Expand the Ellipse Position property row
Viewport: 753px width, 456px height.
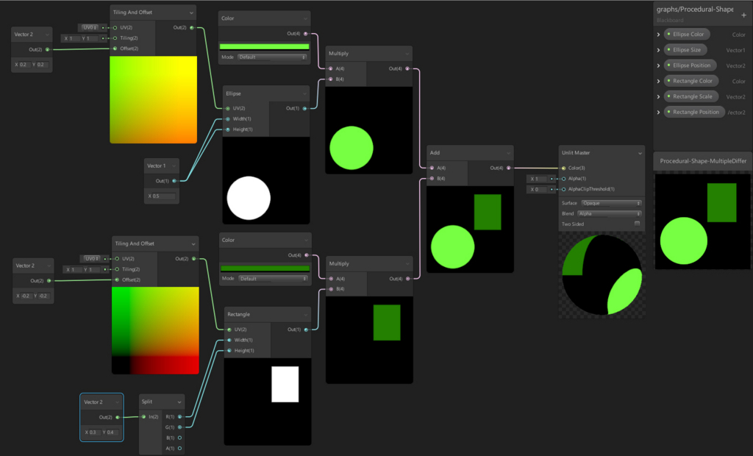point(658,66)
